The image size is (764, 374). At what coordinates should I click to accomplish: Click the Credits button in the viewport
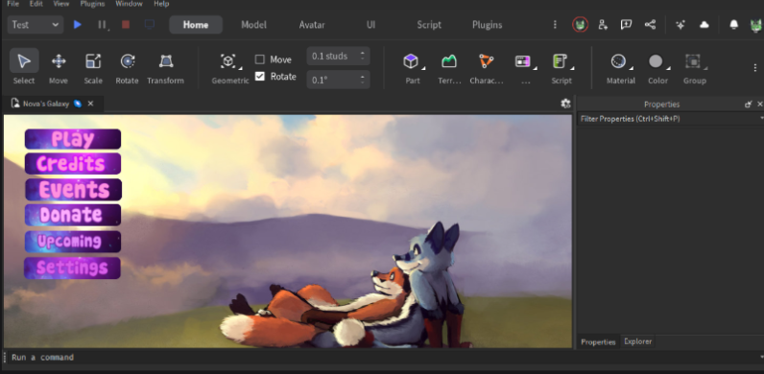point(73,164)
